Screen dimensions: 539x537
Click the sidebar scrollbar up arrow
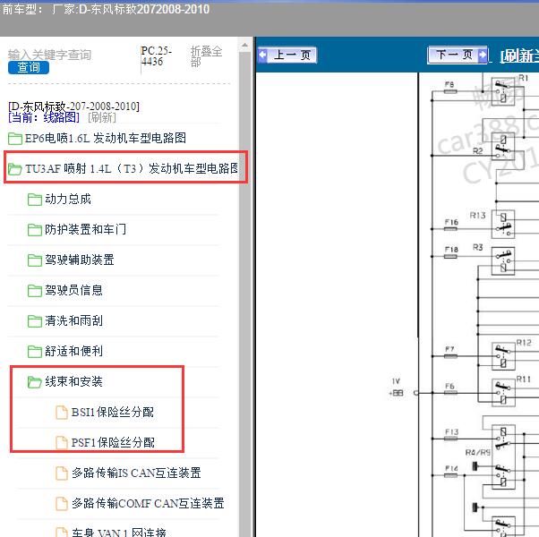(244, 45)
